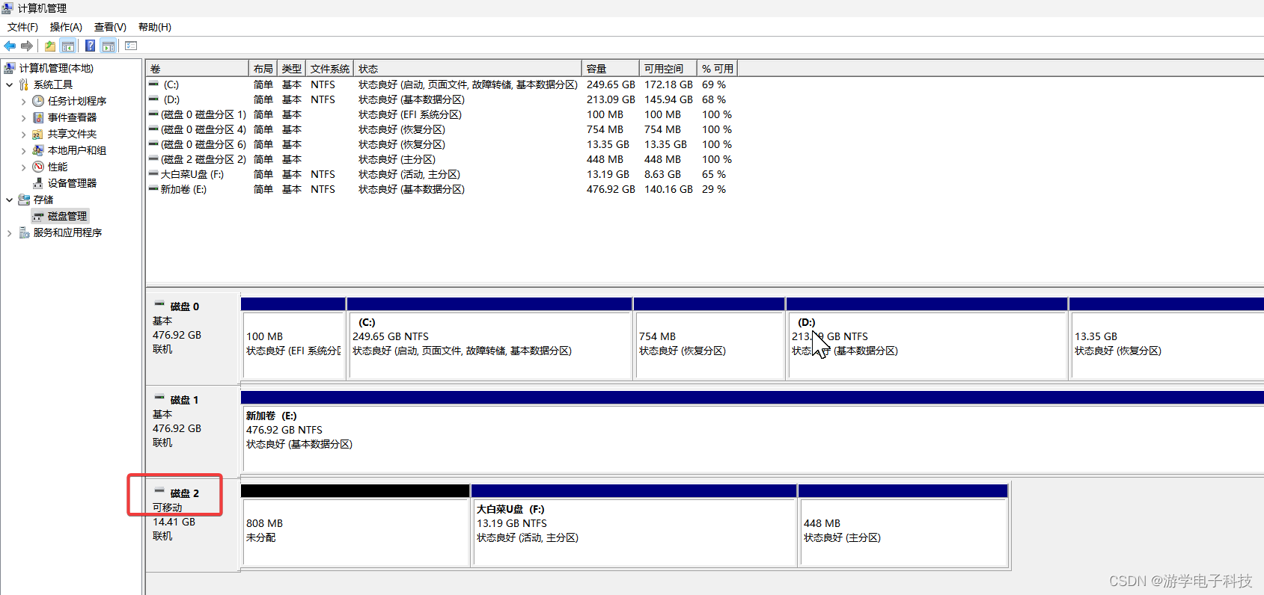The image size is (1264, 595).
Task: Toggle the Show/Hide Action Pane icon
Action: tap(109, 46)
